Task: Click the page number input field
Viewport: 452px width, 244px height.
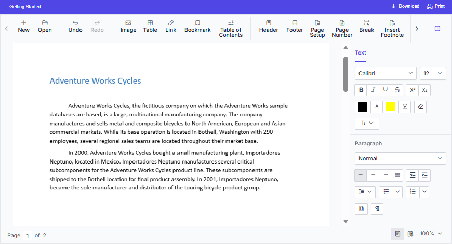Action: click(x=28, y=236)
